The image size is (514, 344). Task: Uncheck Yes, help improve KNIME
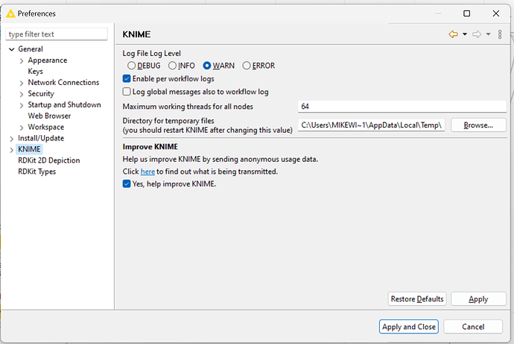point(127,184)
